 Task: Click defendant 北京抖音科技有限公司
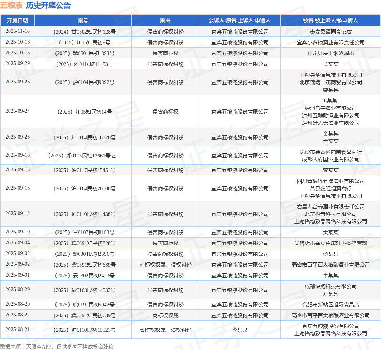tap(330, 214)
